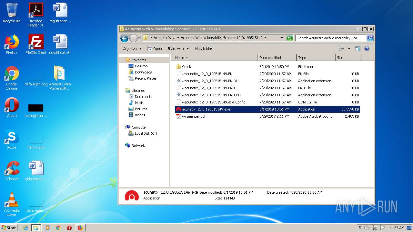The width and height of the screenshot is (413, 232).
Task: Expand address bar previous locations dropdown
Action: click(x=282, y=38)
